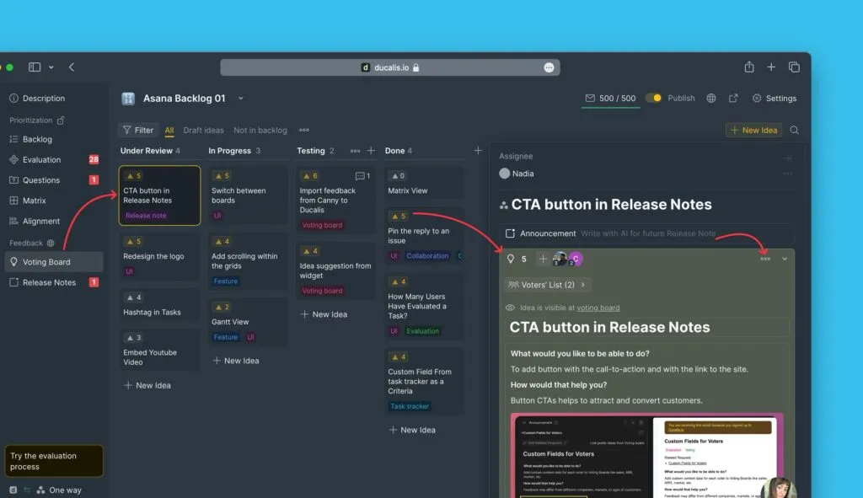Open the globe icon next to Publish

[x=711, y=99]
